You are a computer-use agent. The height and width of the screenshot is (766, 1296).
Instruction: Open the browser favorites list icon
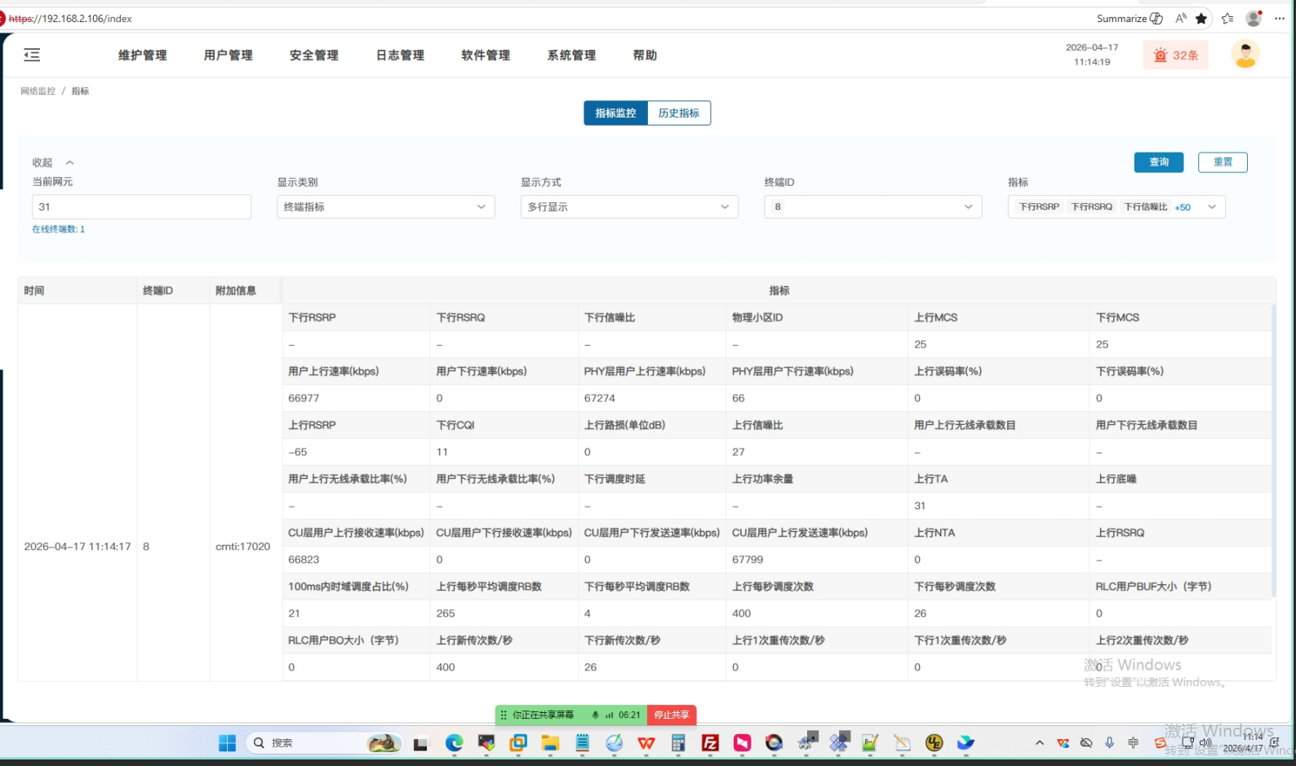(x=1227, y=19)
